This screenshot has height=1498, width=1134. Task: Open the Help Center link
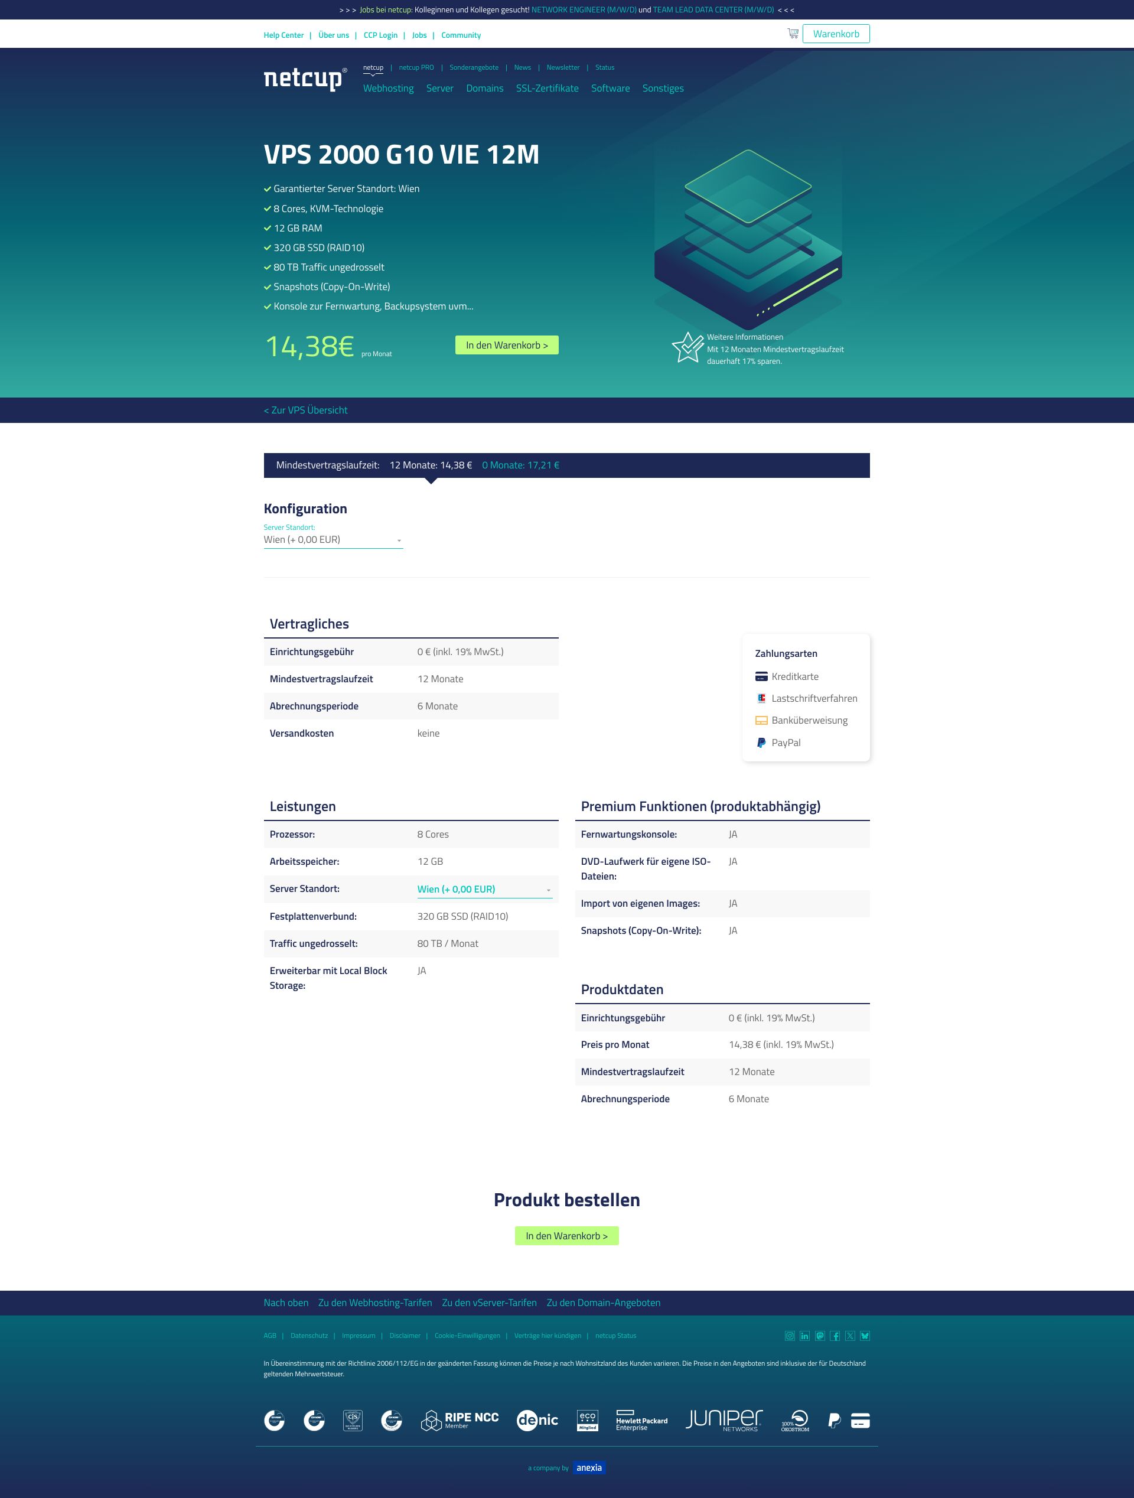pos(283,35)
